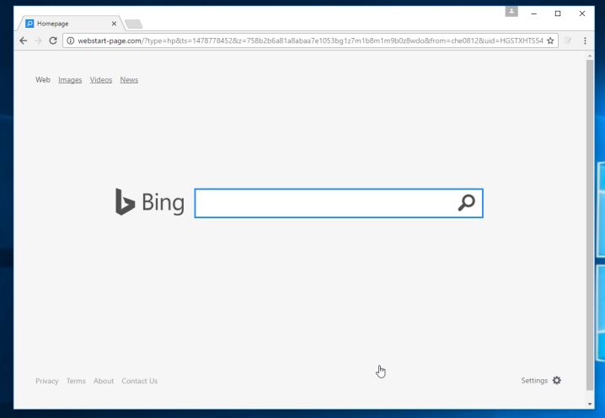Viewport: 605px width, 418px height.
Task: Click the extension icon beside the bookmark star
Action: coord(568,40)
